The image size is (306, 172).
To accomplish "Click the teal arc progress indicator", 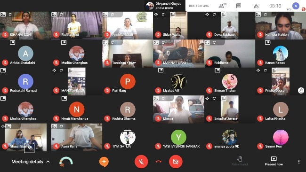I will (x=66, y=162).
